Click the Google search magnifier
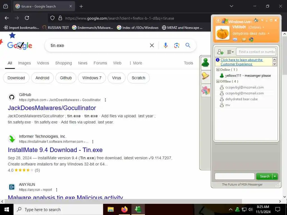 point(188,45)
